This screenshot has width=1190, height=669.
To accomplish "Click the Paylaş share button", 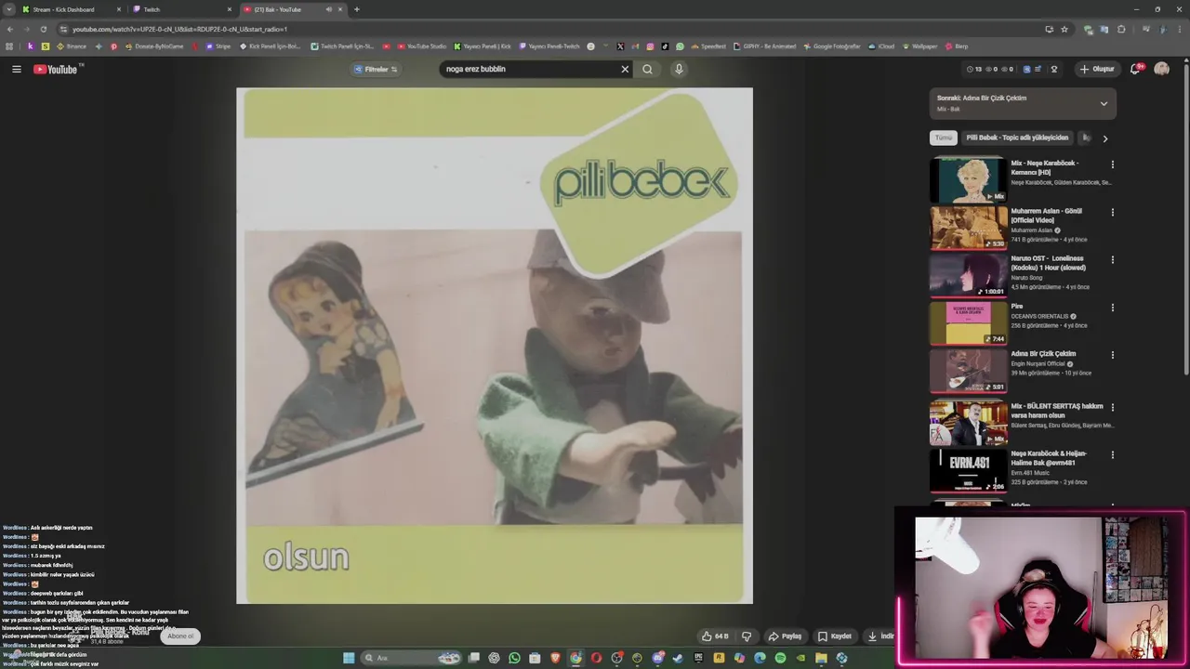I will 785,636.
